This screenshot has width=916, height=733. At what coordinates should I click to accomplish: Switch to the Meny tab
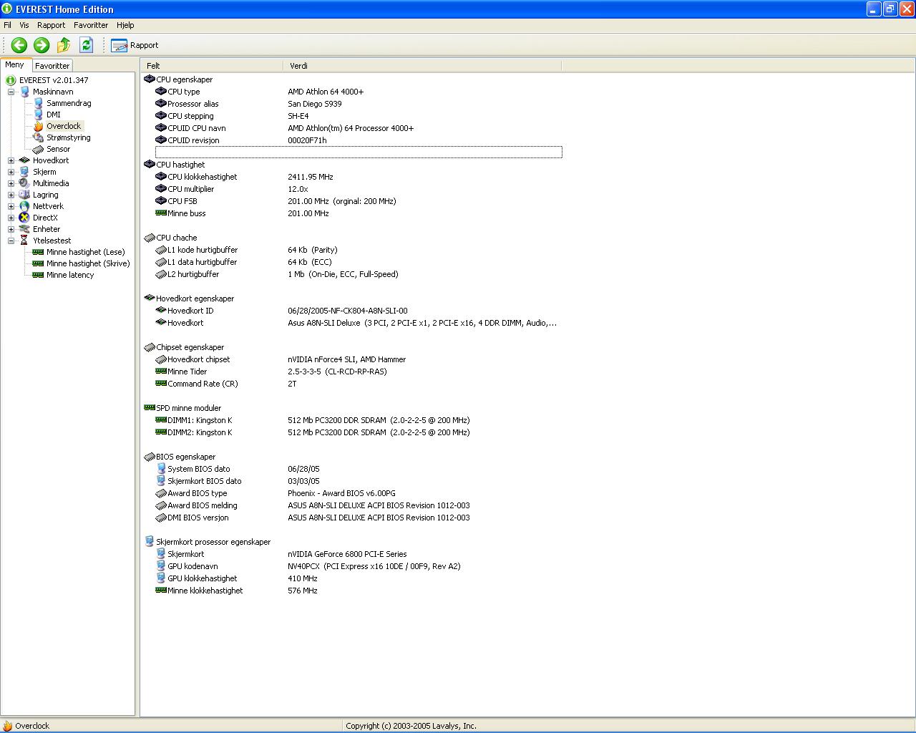point(15,64)
